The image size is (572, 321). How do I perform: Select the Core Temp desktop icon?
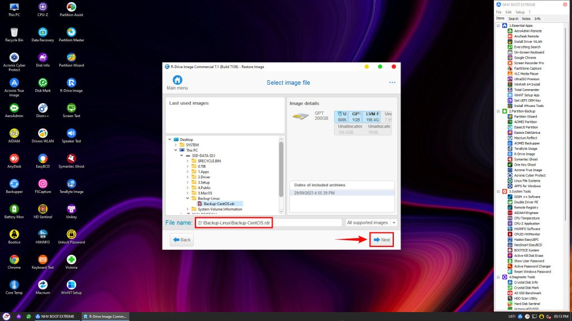point(14,287)
